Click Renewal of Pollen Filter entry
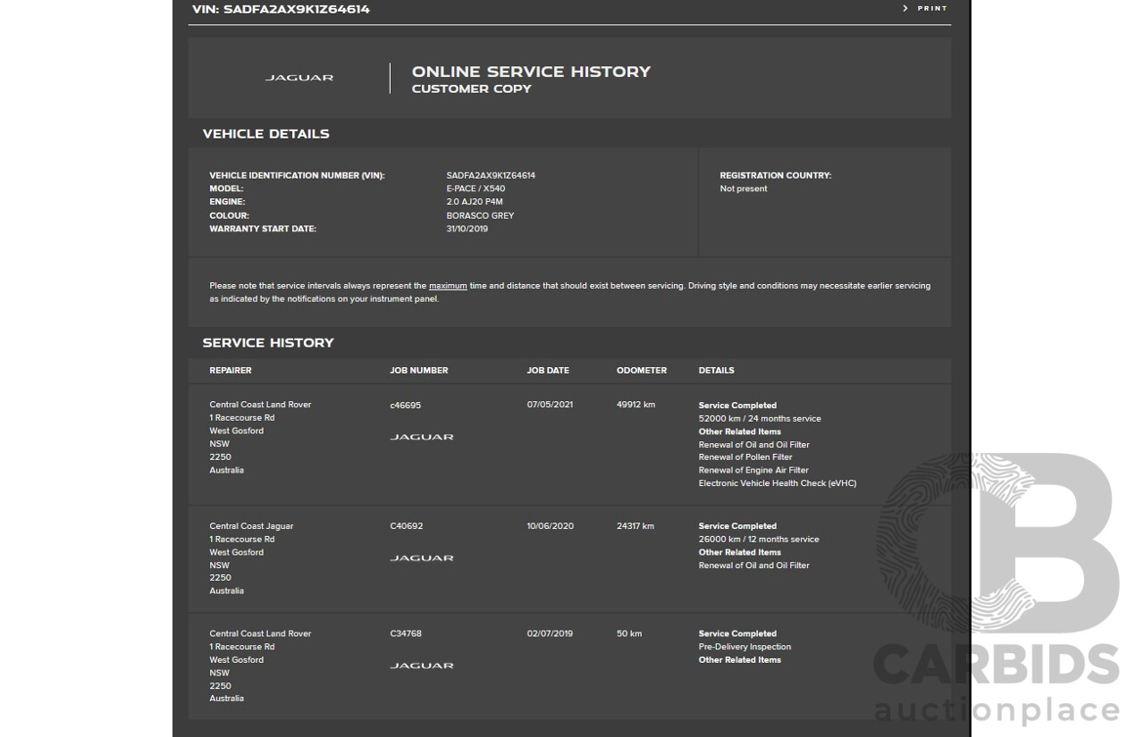Screen dimensions: 1144x737 click(x=745, y=457)
